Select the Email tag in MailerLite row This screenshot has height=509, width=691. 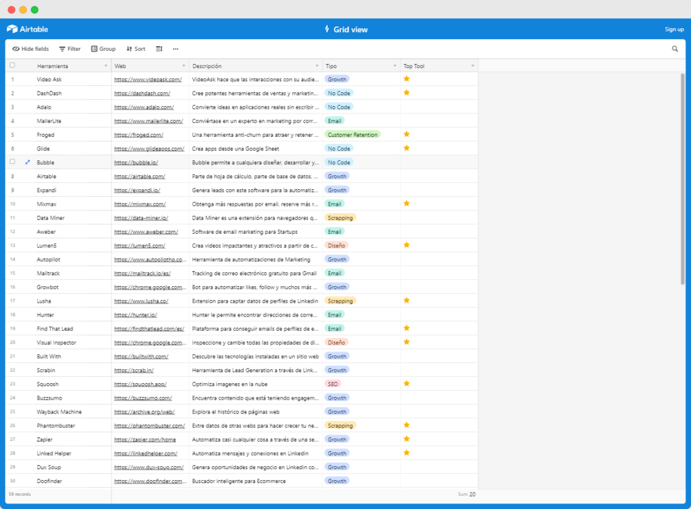334,121
